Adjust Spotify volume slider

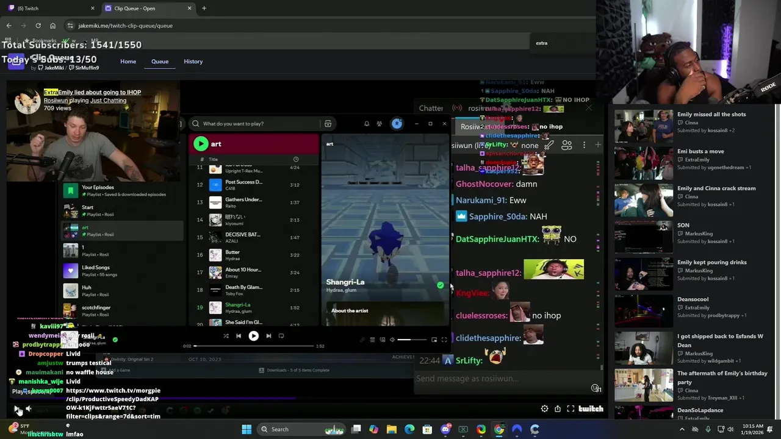point(412,340)
